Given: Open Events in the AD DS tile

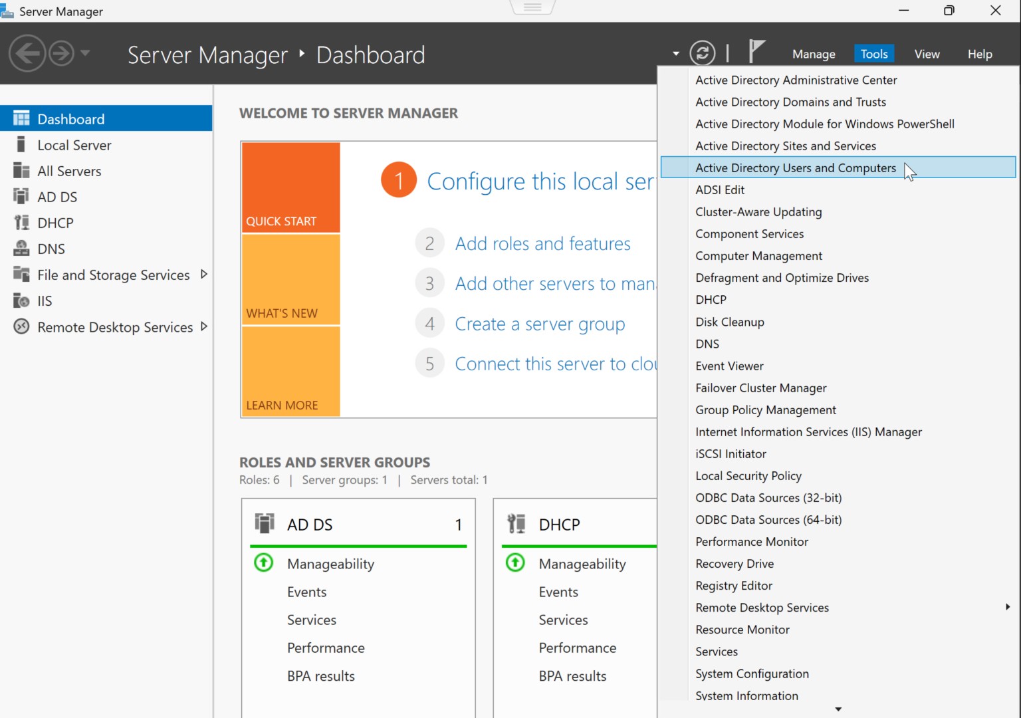Looking at the screenshot, I should pos(306,592).
